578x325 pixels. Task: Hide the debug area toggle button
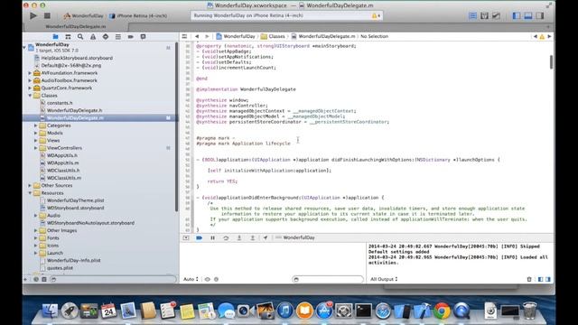[x=186, y=238]
